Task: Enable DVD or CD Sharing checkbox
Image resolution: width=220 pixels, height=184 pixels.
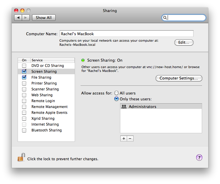Action: 24,65
